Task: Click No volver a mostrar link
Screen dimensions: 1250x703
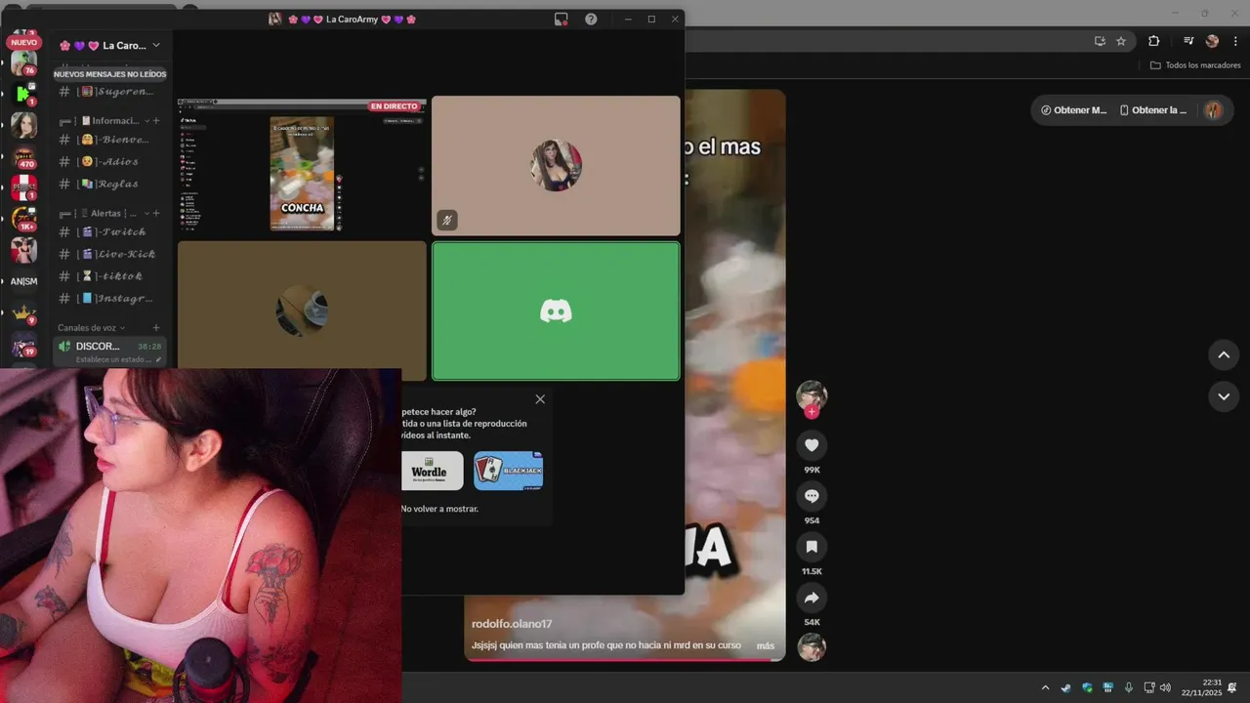Action: [x=439, y=509]
